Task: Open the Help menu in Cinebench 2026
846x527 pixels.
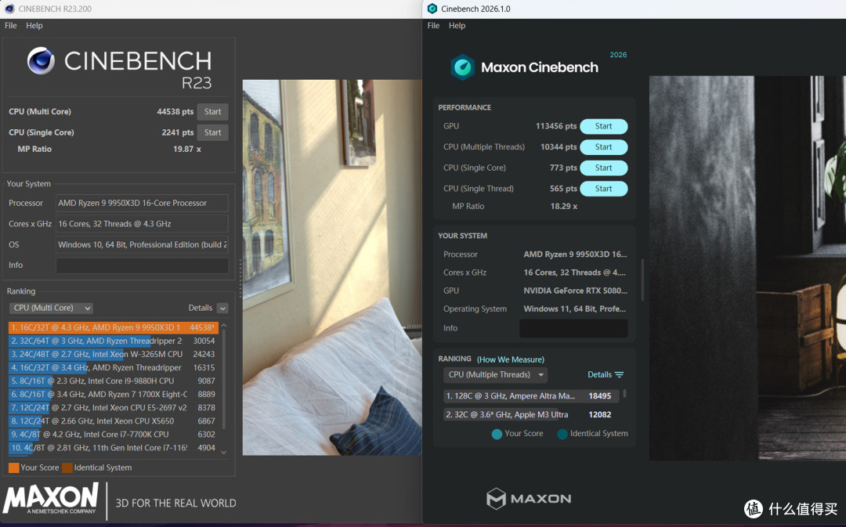Action: pos(457,25)
